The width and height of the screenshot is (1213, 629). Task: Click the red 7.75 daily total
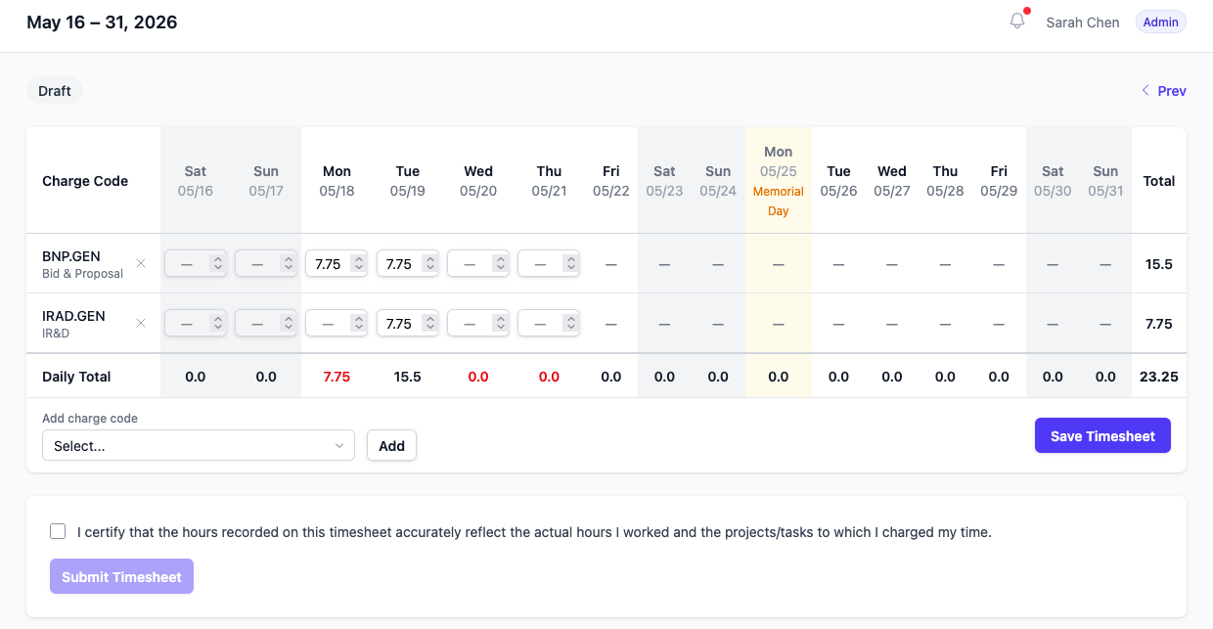click(x=337, y=377)
